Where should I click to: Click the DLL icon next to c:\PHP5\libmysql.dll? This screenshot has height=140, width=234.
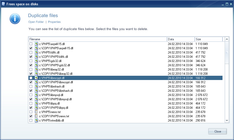[x=36, y=95]
